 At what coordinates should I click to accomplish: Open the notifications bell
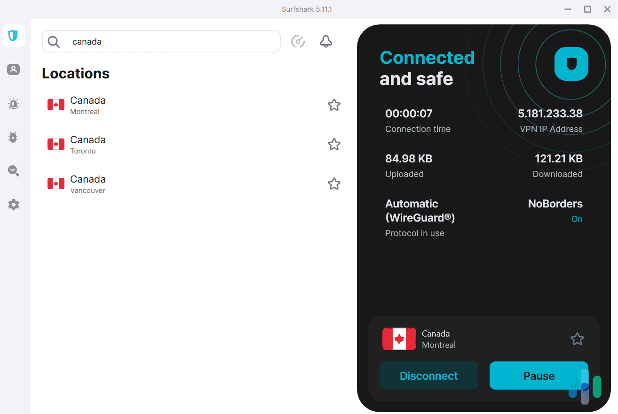325,41
